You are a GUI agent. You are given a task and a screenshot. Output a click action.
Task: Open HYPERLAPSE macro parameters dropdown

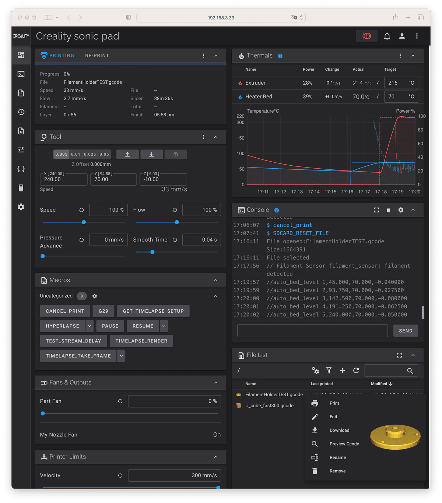point(90,326)
